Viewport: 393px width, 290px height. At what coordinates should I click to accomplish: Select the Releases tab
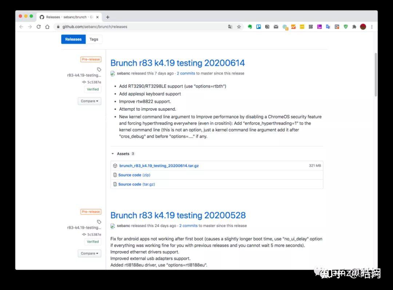pyautogui.click(x=73, y=39)
